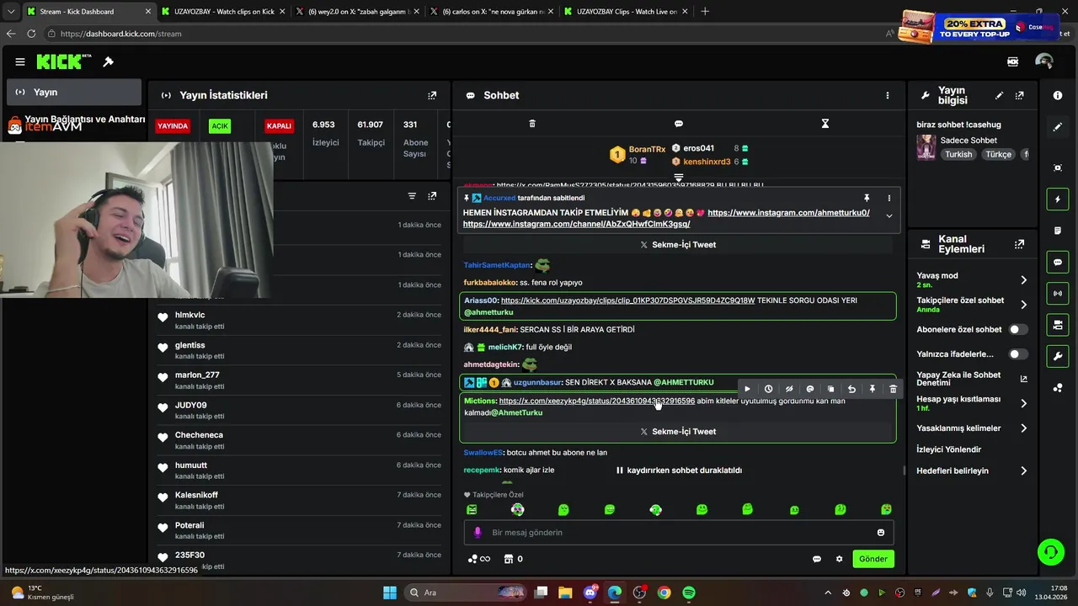Open the browser tab list dropdown
This screenshot has width=1078, height=606.
coord(10,12)
